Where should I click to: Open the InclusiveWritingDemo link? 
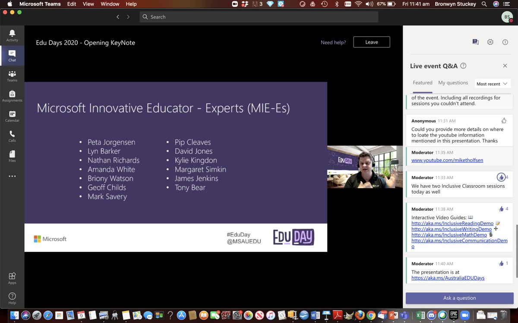tap(452, 229)
